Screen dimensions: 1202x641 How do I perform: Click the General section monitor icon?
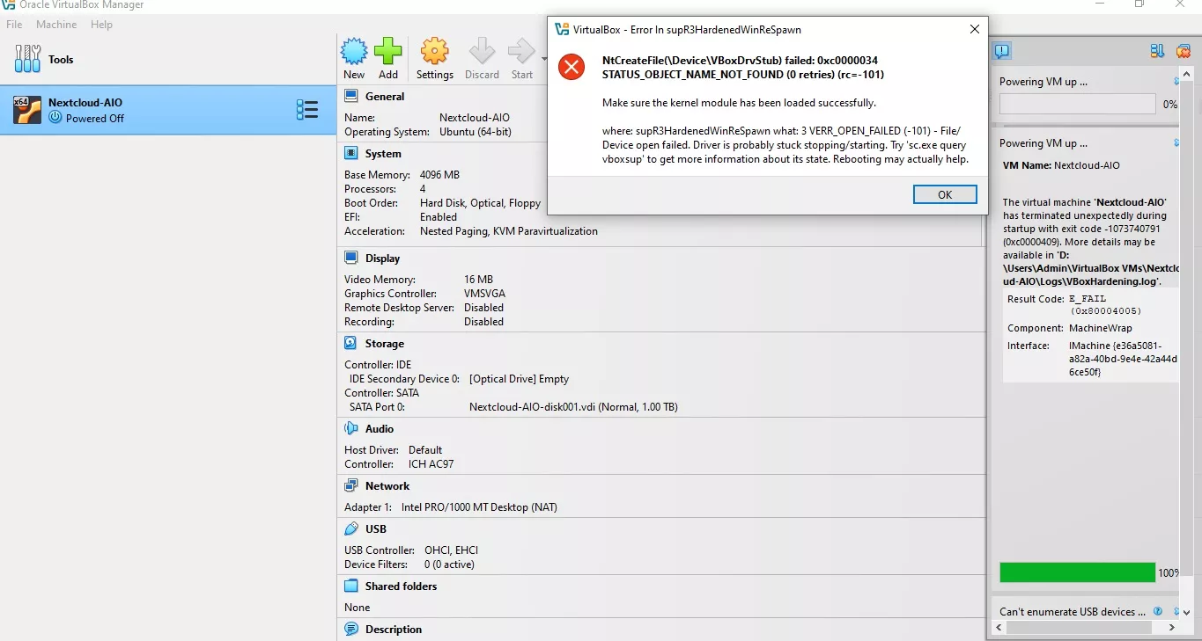pyautogui.click(x=351, y=96)
